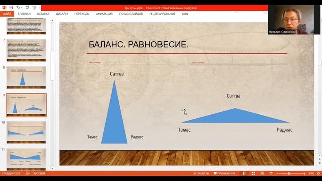Screen dimensions: 322x181
Task: Switch to Reading view icon
Action: pyautogui.click(x=262, y=173)
